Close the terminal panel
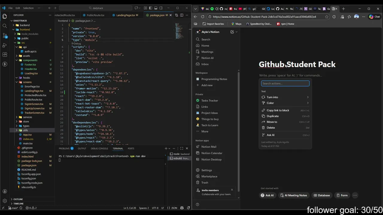 coord(187,148)
